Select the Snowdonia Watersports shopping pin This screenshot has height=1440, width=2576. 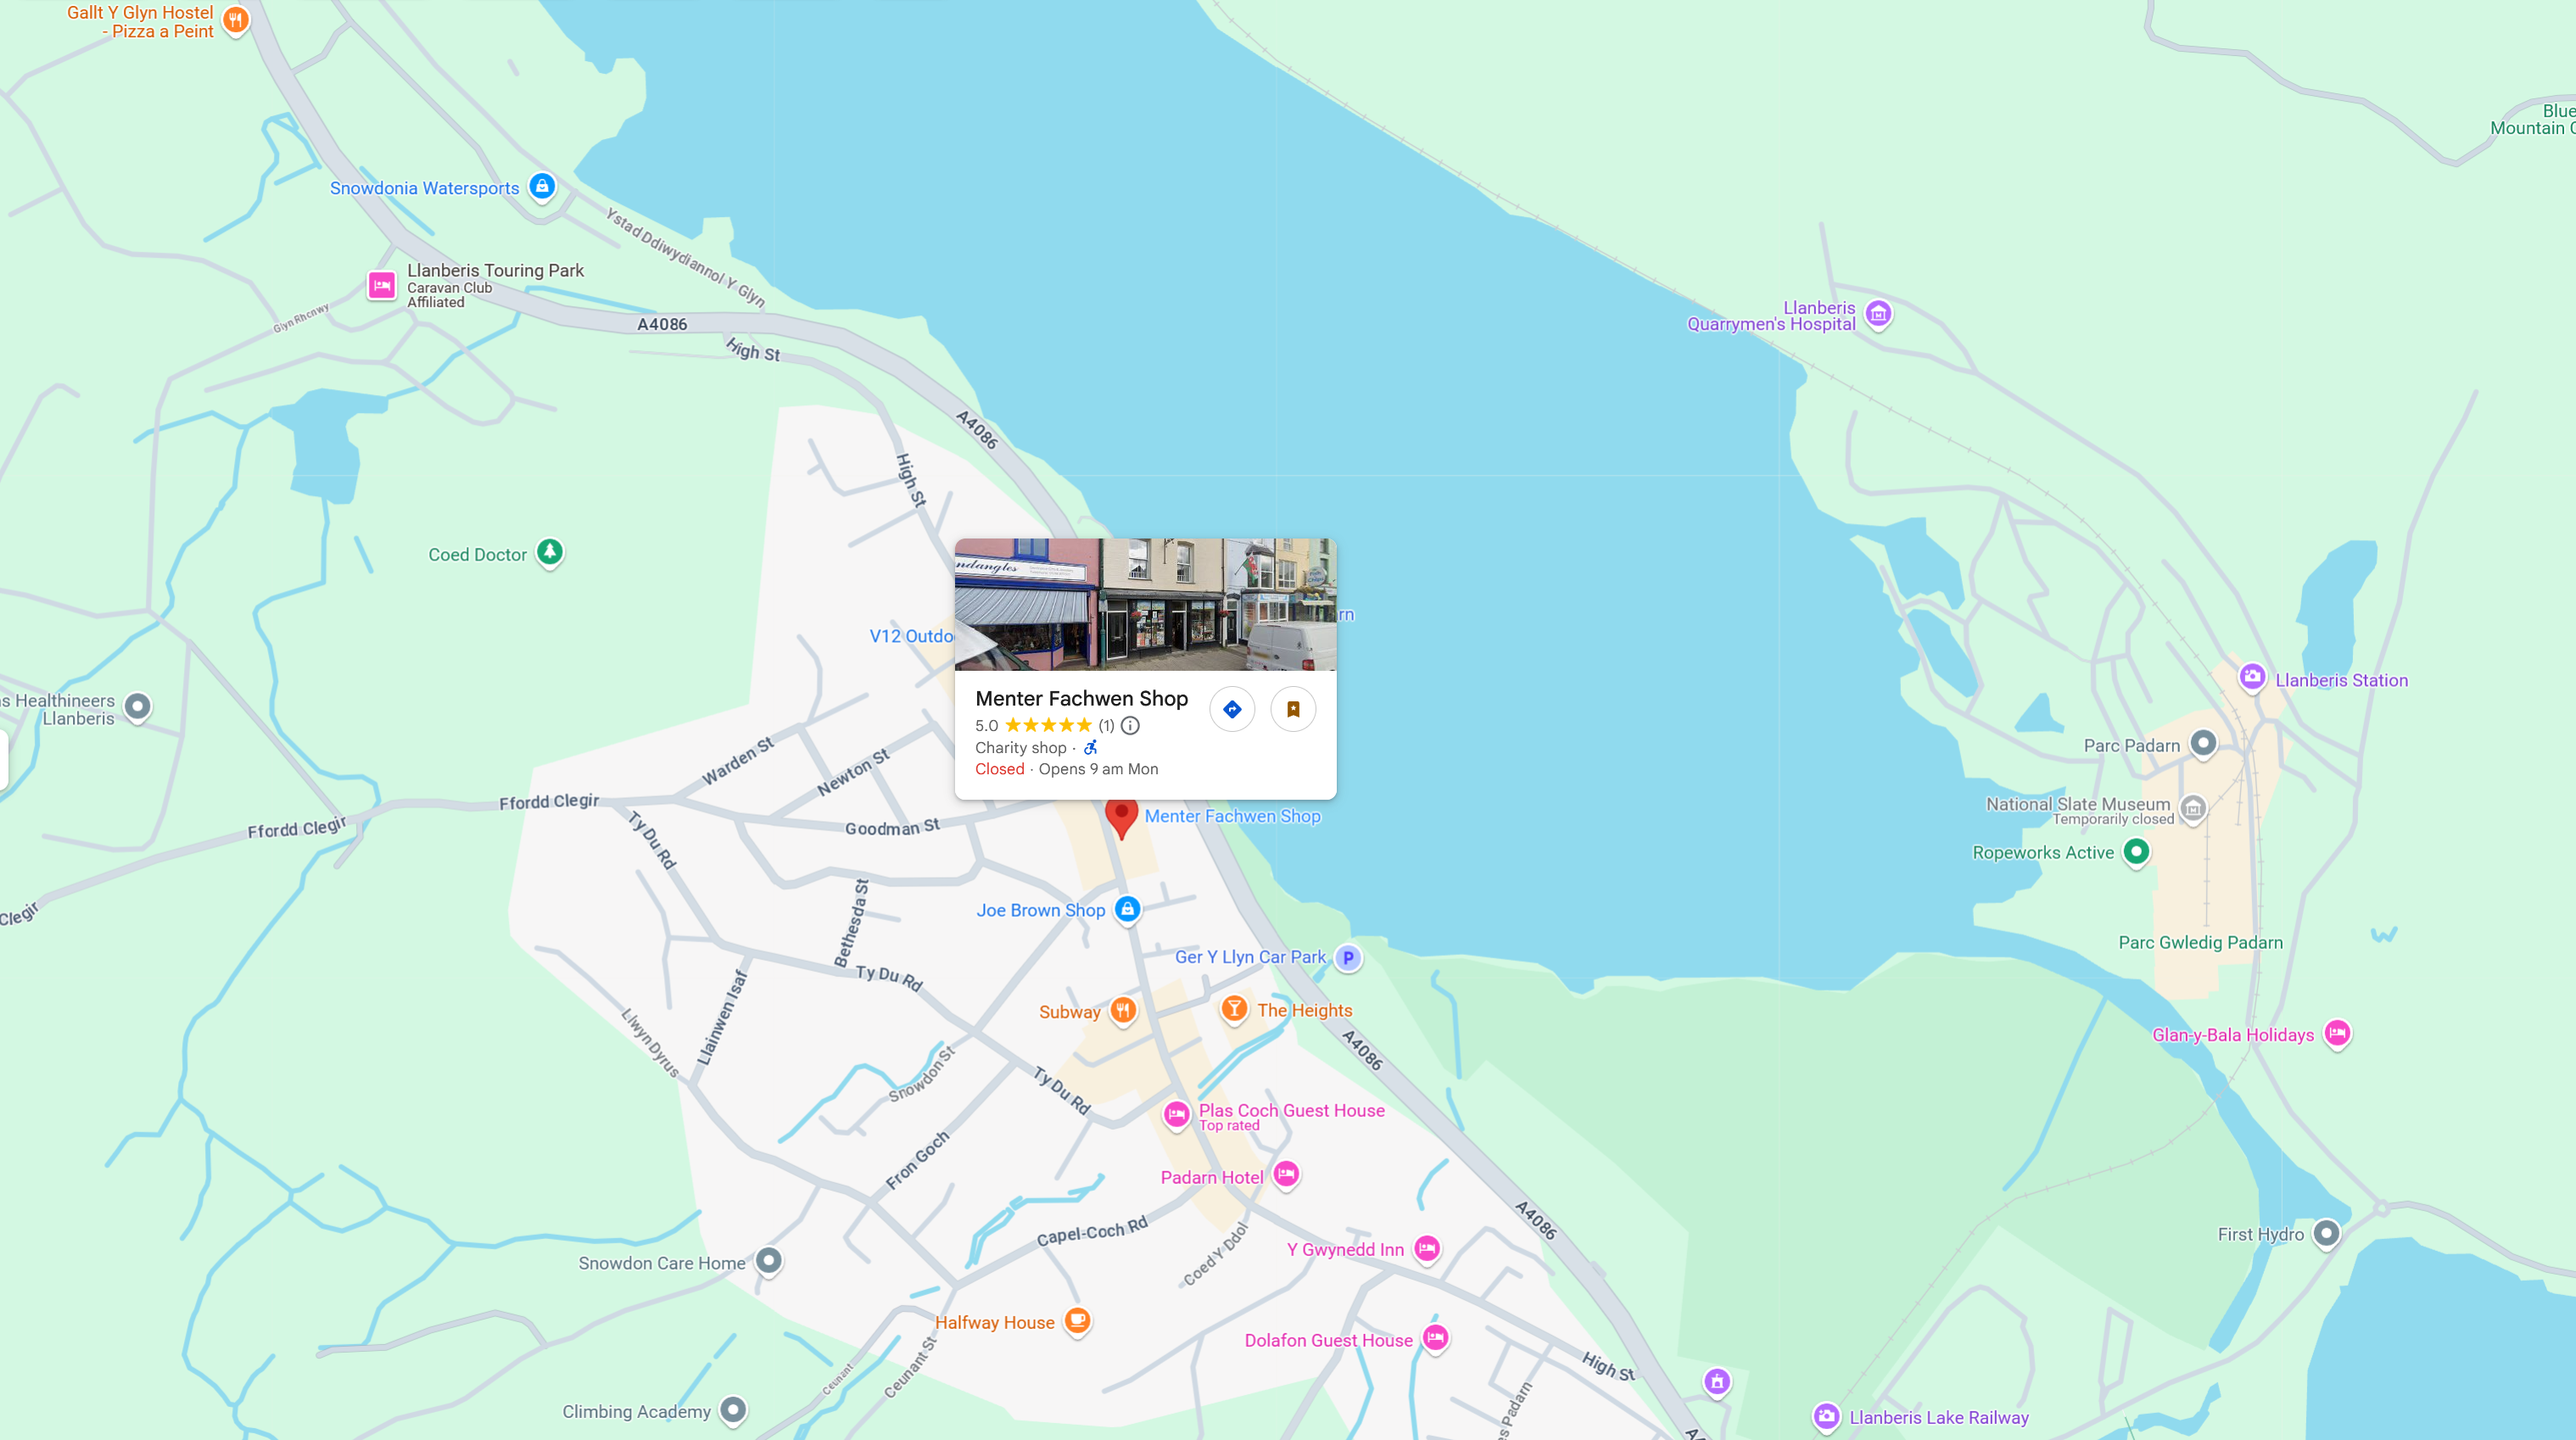click(x=542, y=186)
